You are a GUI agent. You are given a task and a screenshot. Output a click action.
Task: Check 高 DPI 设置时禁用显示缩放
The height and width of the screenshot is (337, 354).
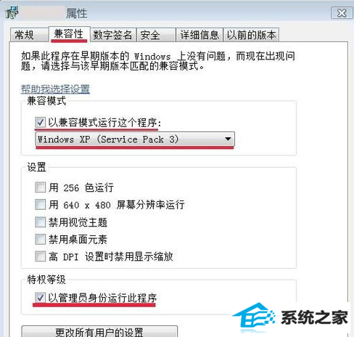(x=40, y=256)
